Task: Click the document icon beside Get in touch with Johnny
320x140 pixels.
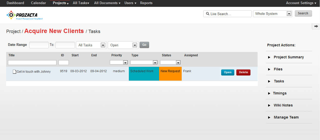Action: pos(15,72)
